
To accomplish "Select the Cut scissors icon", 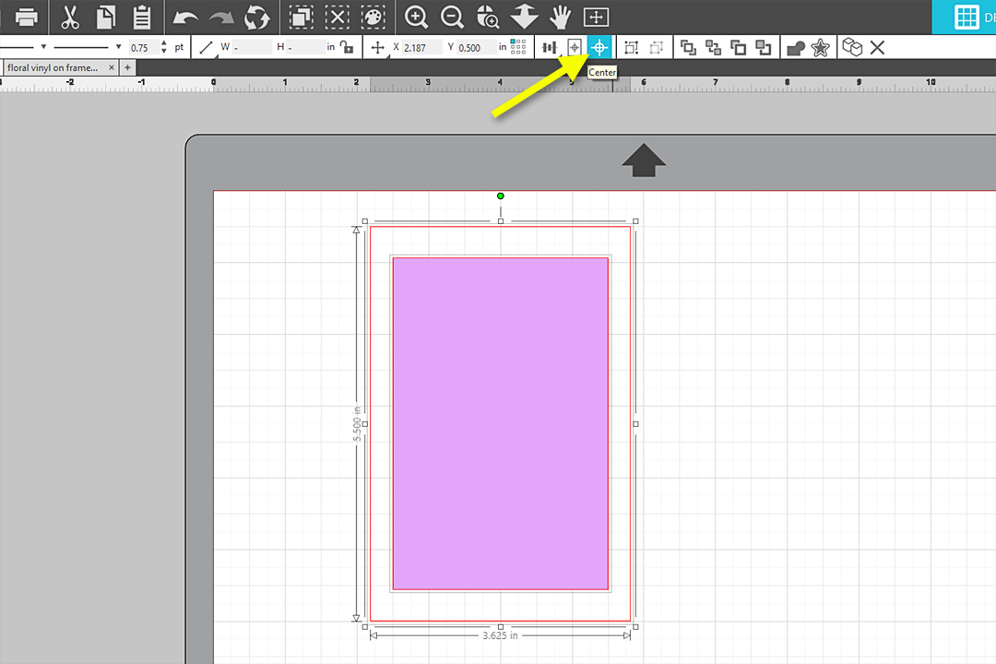I will pyautogui.click(x=70, y=17).
